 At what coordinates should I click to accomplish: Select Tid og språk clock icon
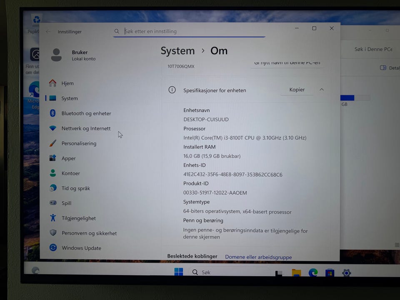click(53, 188)
